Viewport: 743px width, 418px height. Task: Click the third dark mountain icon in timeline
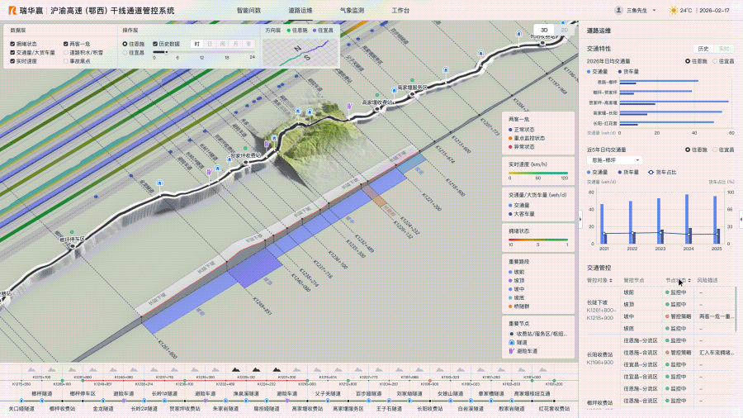277,369
